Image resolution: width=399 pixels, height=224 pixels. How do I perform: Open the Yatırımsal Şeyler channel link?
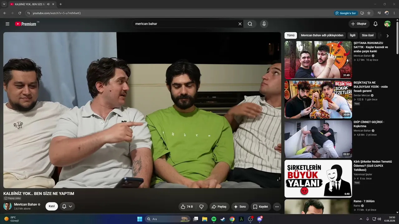[363, 175]
